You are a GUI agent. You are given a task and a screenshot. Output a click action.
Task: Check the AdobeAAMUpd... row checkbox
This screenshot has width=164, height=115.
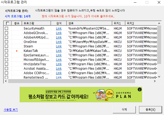pos(7,37)
